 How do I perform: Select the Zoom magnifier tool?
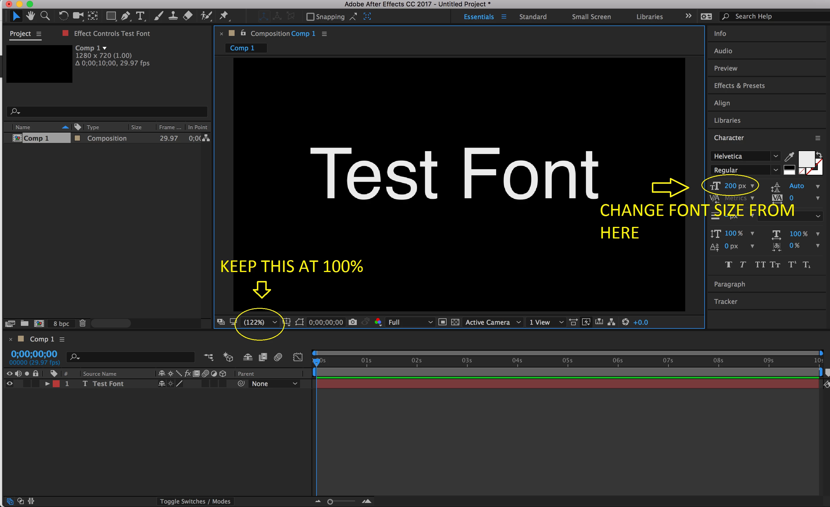click(x=45, y=16)
